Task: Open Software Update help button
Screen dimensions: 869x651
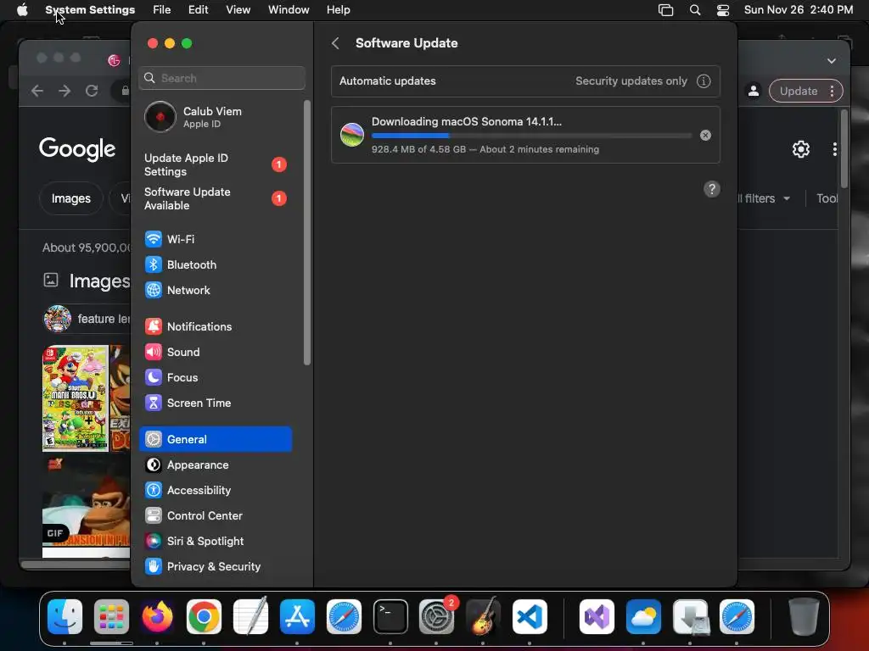Action: [x=712, y=189]
